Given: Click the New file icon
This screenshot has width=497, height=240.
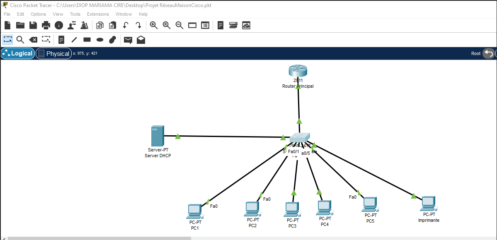Looking at the screenshot, I should click(x=7, y=25).
